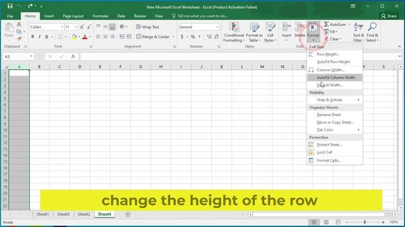Expand the Hide & Unhide submenu
405x227 pixels.
click(x=335, y=100)
